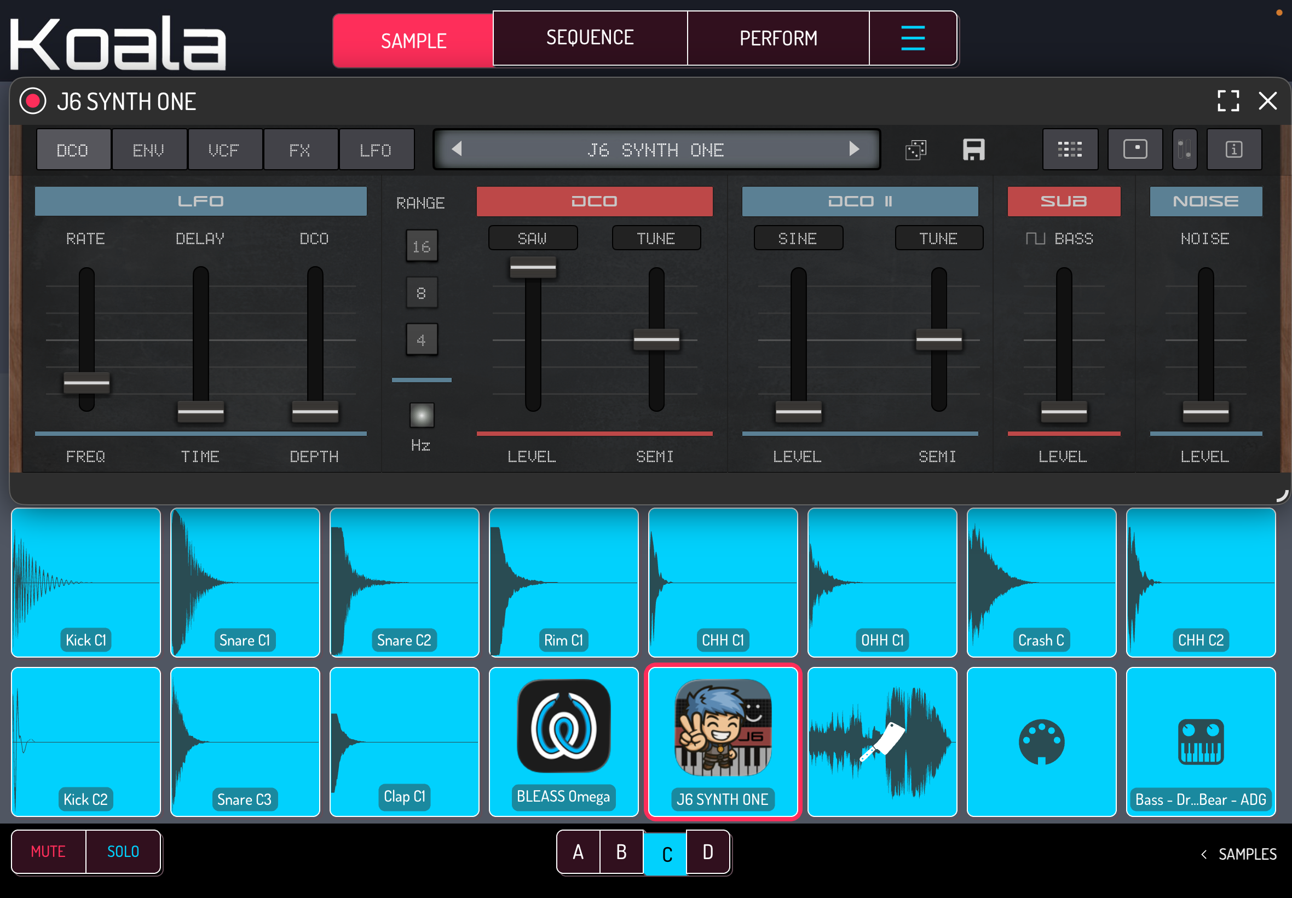Toggle the Hz range button

click(x=422, y=416)
